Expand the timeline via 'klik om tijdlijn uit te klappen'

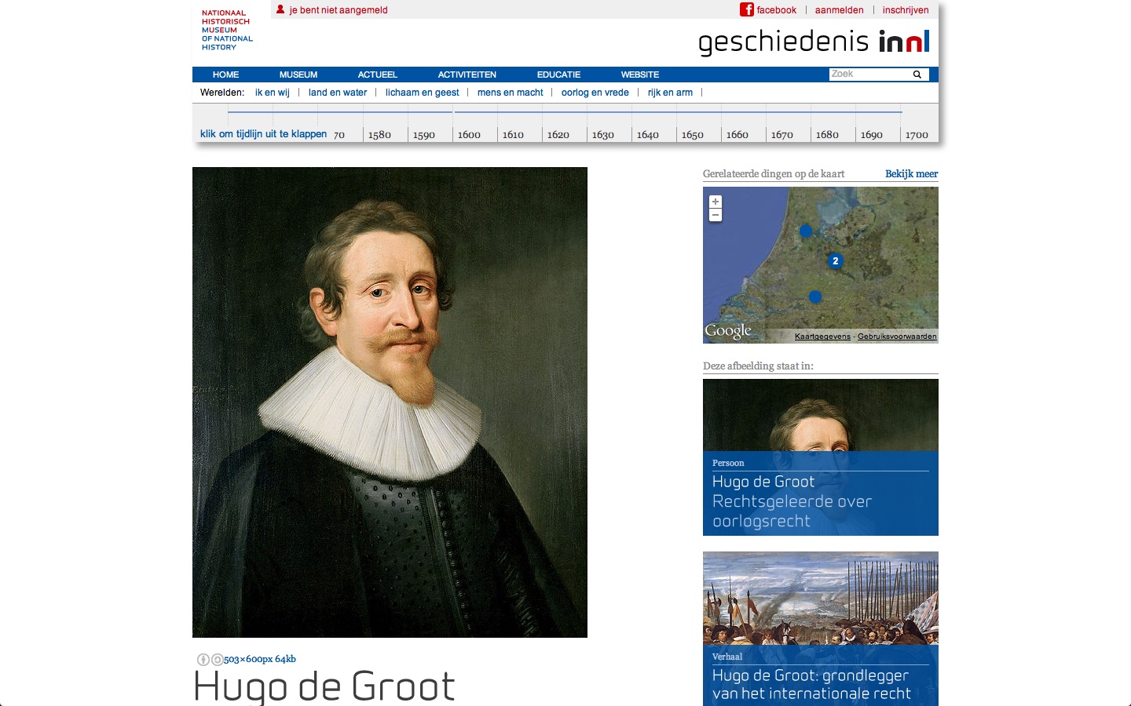pos(263,134)
